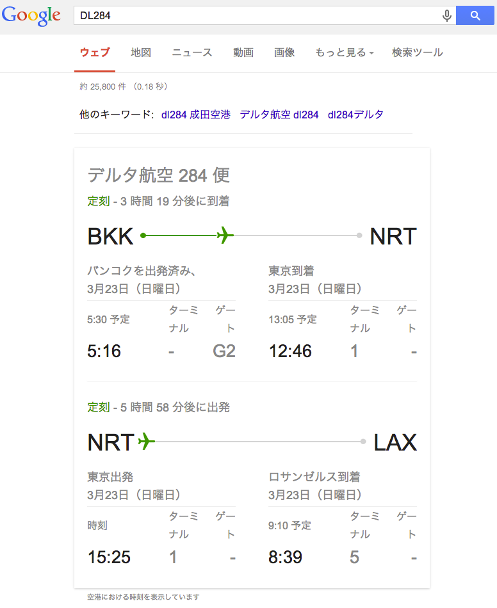Click the G2 gate value

coord(224,351)
